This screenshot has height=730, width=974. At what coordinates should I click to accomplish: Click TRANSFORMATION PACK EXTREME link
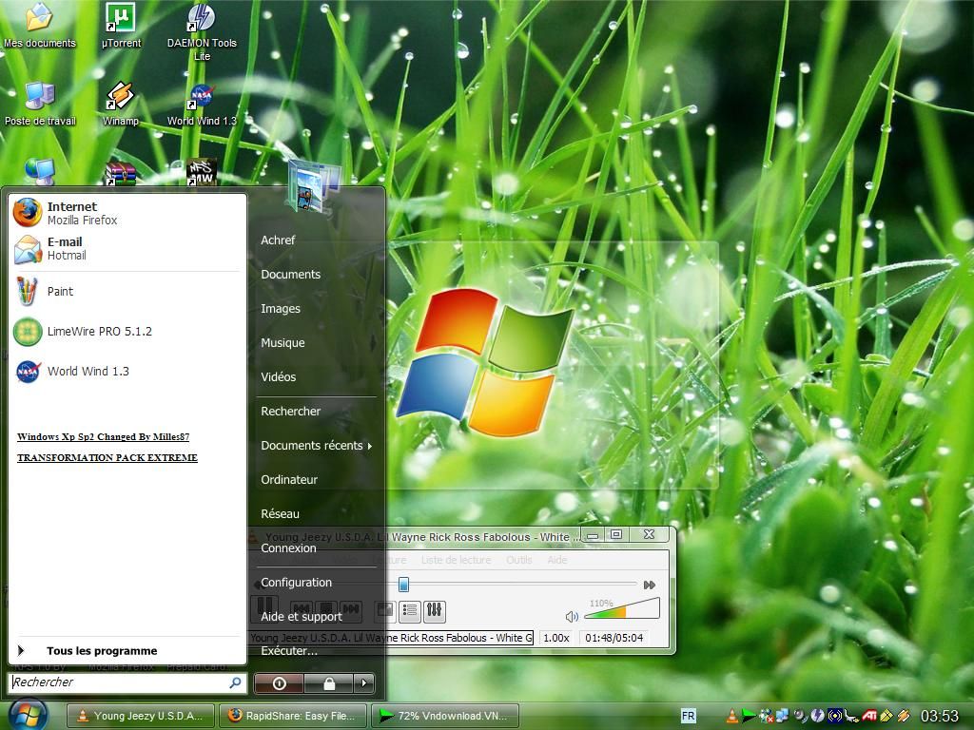point(107,457)
